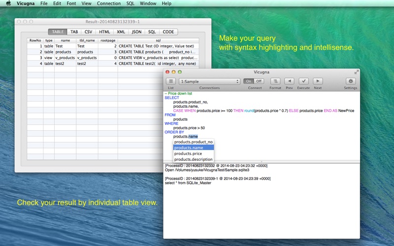Switch to the TAB view tab

click(74, 32)
